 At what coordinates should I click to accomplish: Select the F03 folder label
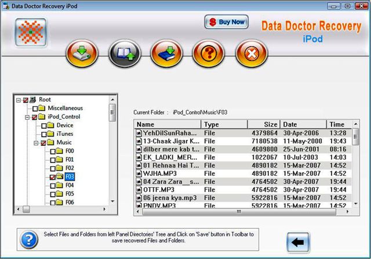click(x=70, y=177)
